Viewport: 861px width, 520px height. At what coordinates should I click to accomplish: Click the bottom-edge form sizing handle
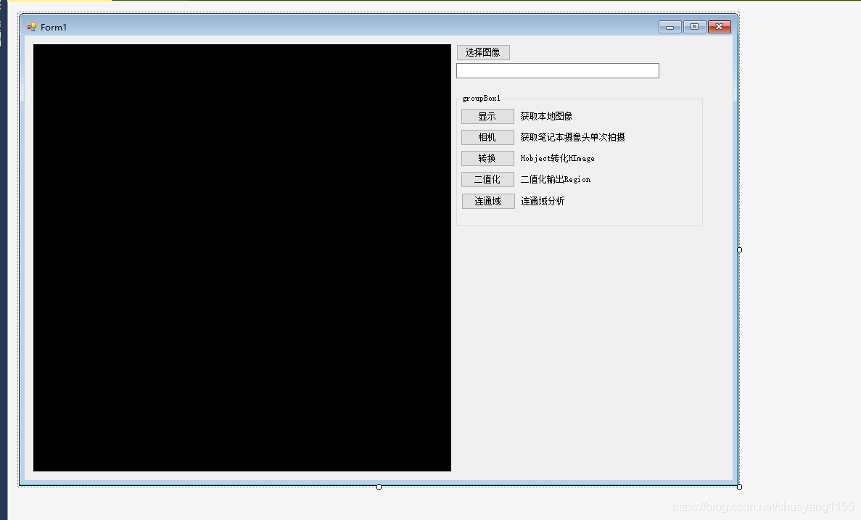tap(379, 487)
